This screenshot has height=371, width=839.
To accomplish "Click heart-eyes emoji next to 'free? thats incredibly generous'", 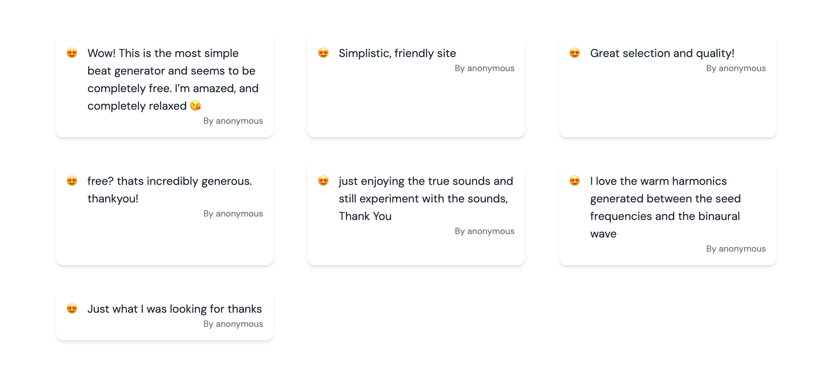I will coord(72,180).
